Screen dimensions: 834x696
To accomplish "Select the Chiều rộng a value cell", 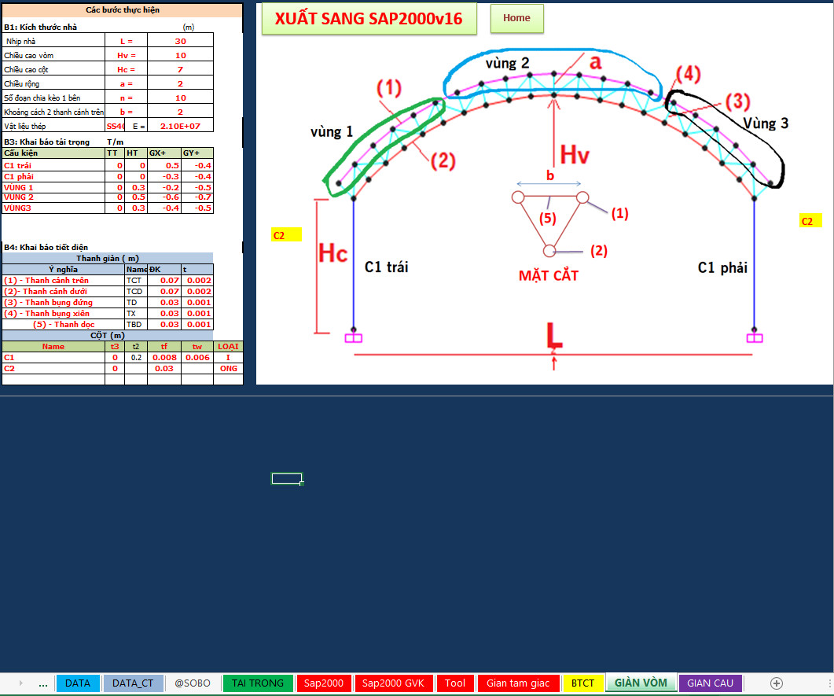I will click(x=180, y=83).
